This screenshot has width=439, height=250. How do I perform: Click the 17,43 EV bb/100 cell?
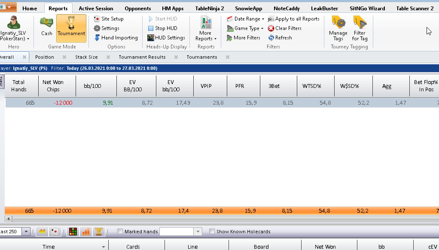pyautogui.click(x=183, y=103)
